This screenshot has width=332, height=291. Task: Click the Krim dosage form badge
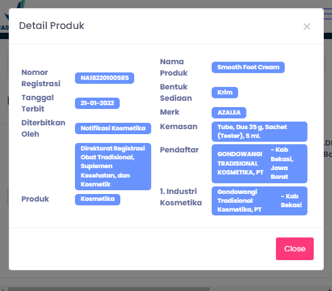pos(225,93)
